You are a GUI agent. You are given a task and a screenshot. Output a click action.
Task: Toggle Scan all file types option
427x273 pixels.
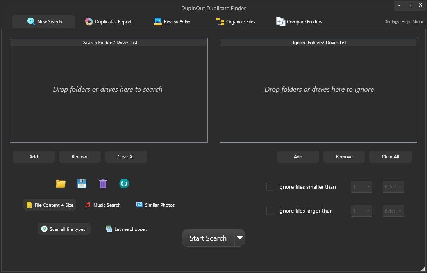click(64, 229)
